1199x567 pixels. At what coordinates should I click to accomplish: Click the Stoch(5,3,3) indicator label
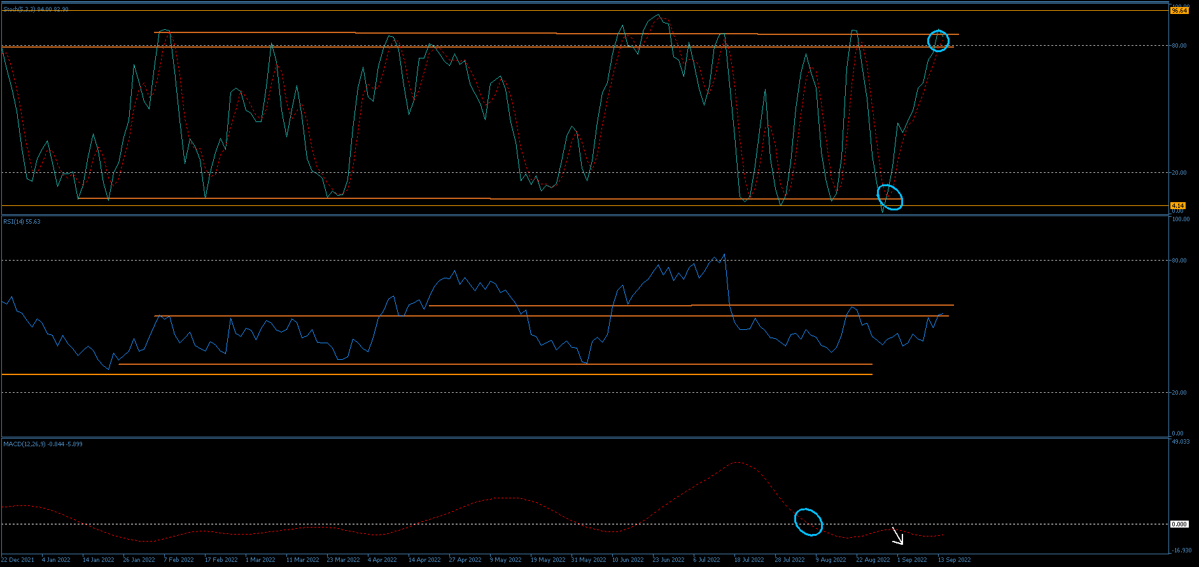pyautogui.click(x=36, y=10)
